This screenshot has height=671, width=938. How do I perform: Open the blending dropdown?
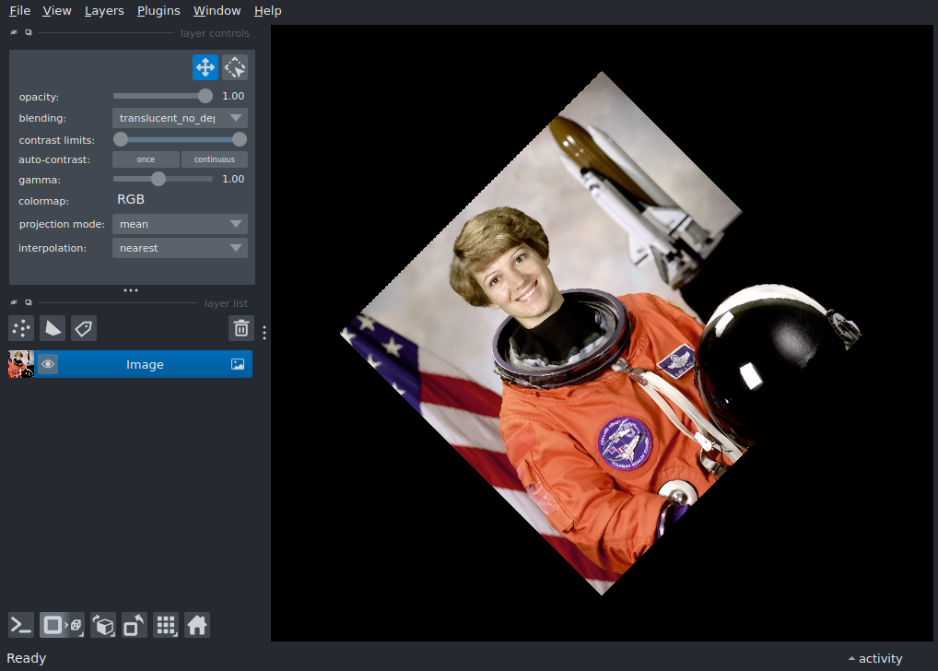[x=179, y=117]
